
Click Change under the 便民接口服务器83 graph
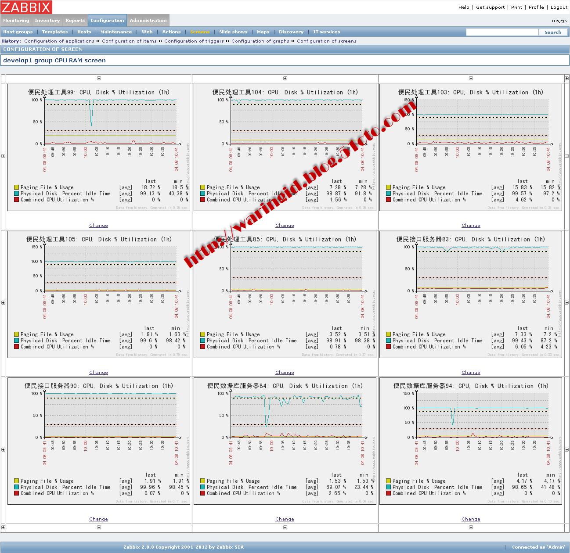coord(471,373)
